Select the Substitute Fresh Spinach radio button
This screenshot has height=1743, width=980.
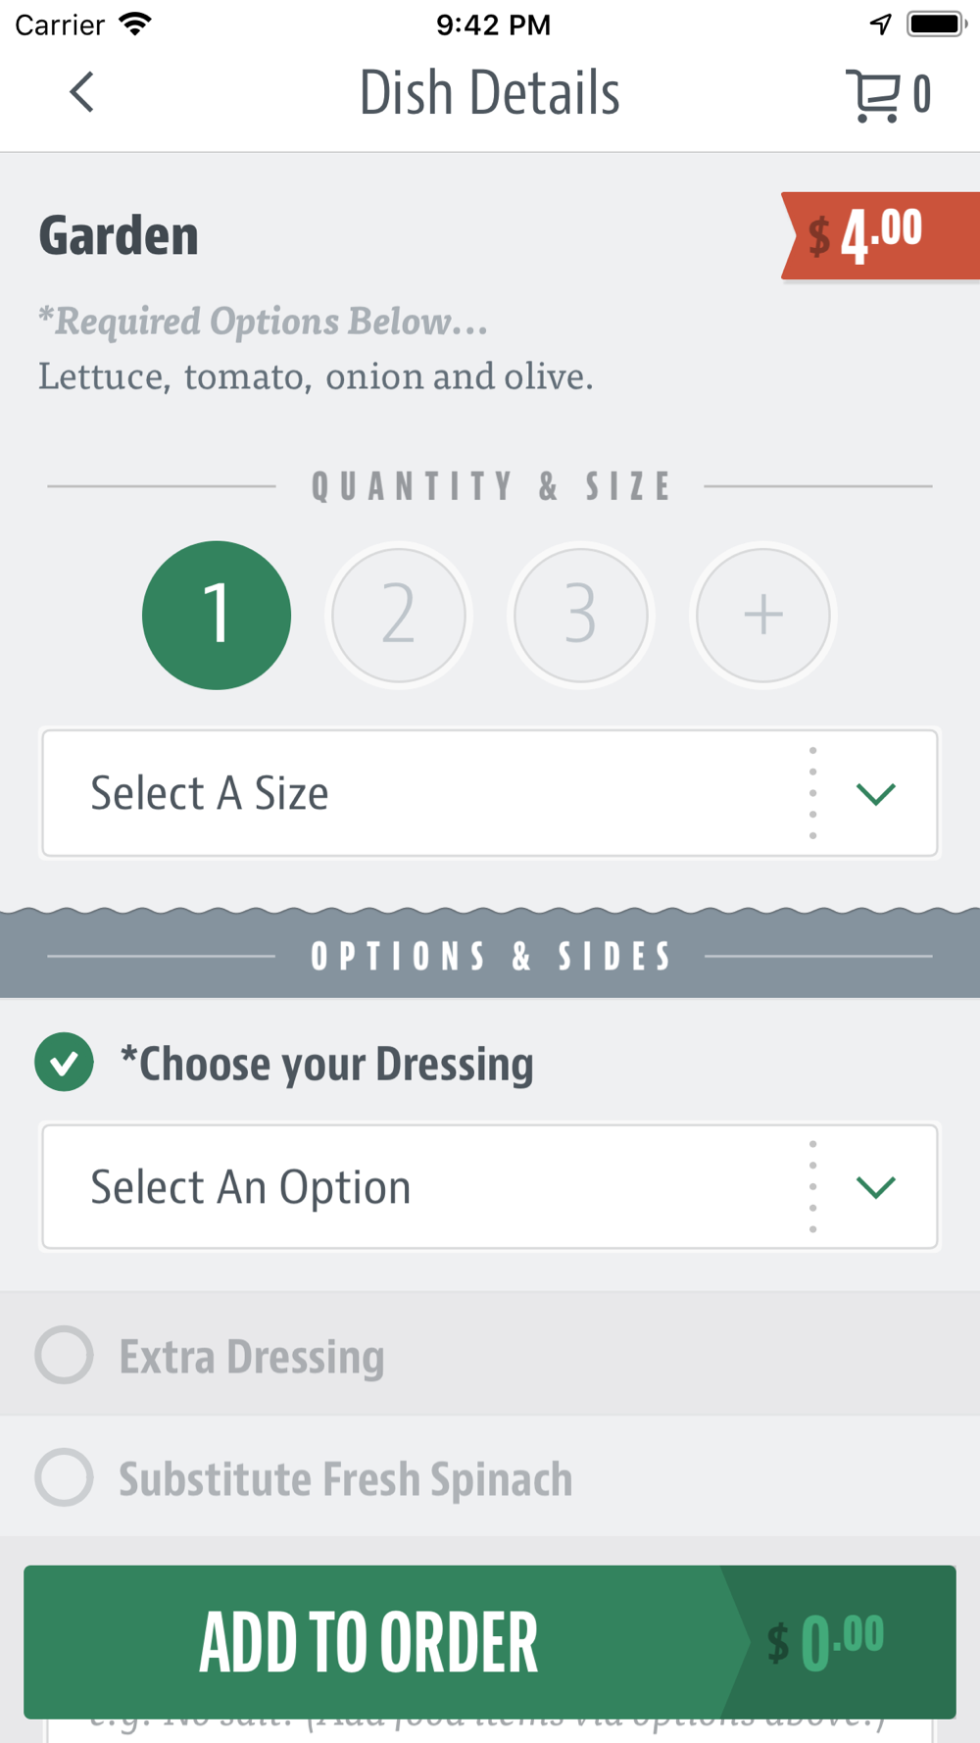pyautogui.click(x=64, y=1477)
